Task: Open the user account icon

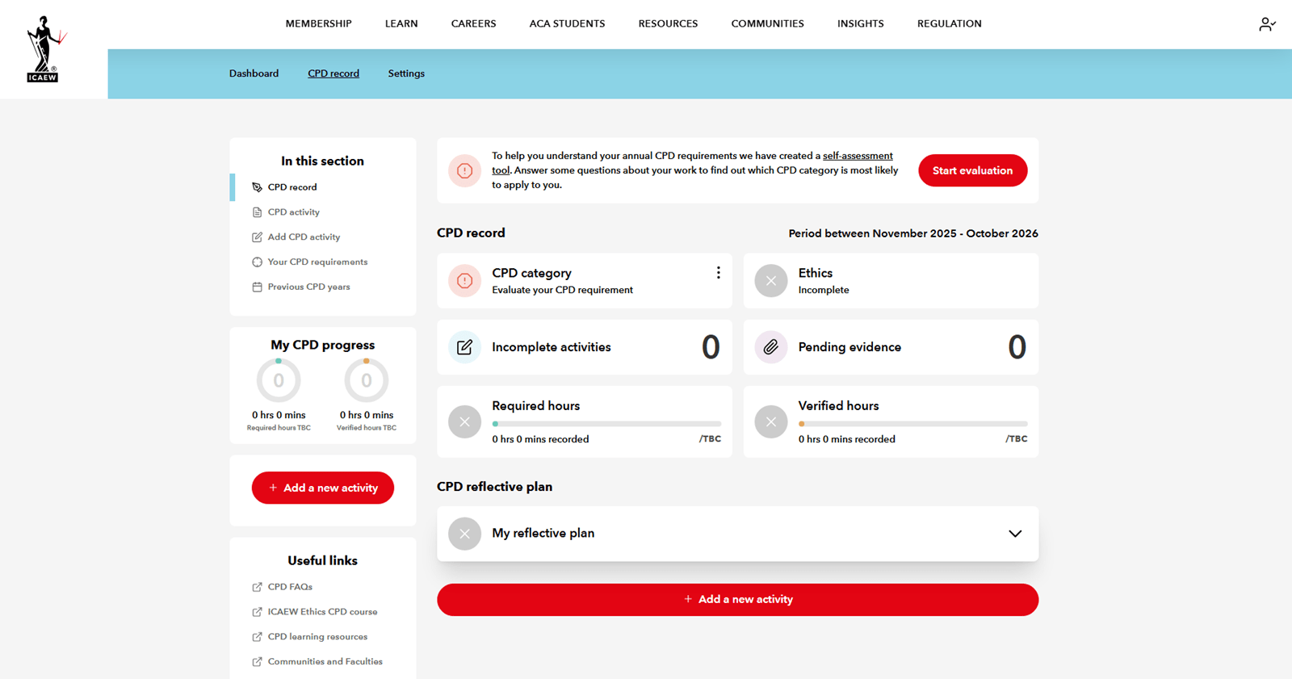Action: pyautogui.click(x=1266, y=24)
